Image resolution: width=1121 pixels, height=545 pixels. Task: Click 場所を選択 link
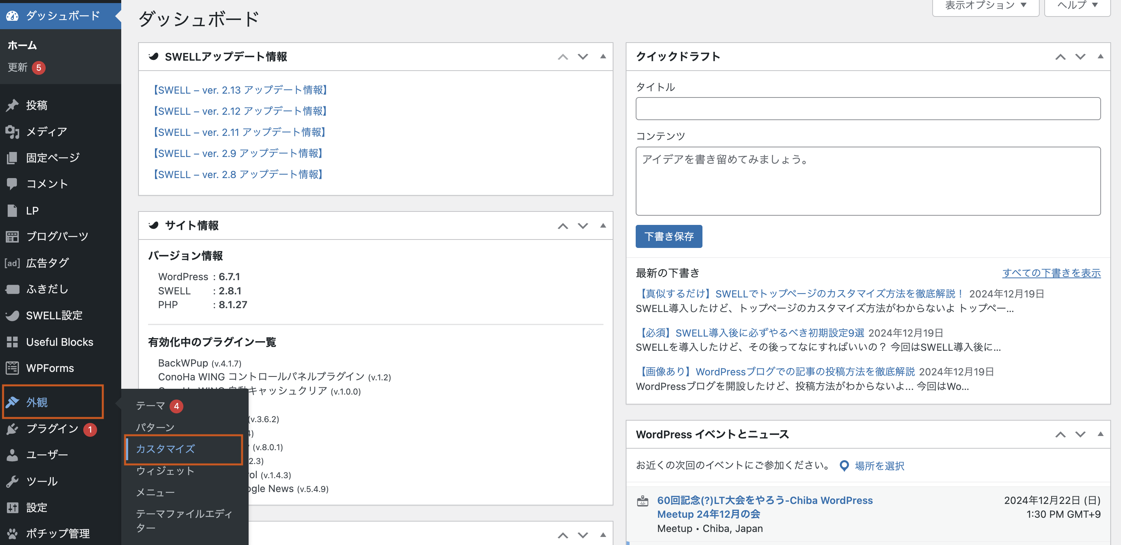[x=879, y=466]
